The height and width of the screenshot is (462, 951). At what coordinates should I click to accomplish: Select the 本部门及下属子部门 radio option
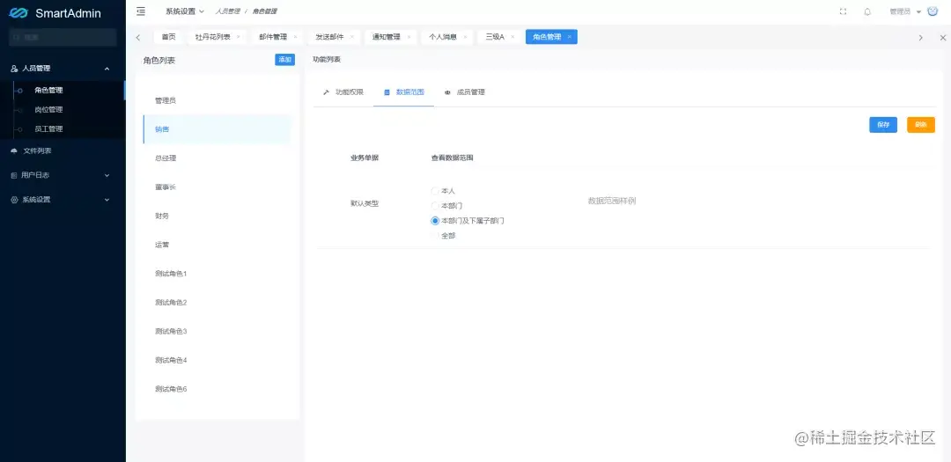click(435, 221)
